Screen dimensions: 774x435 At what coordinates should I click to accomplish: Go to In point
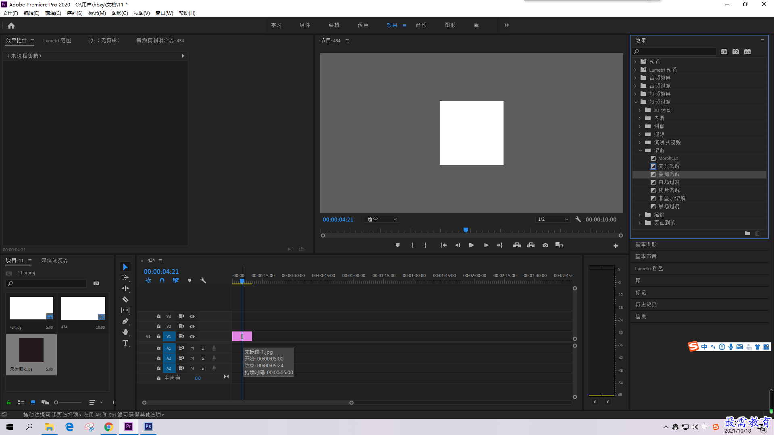coord(443,245)
